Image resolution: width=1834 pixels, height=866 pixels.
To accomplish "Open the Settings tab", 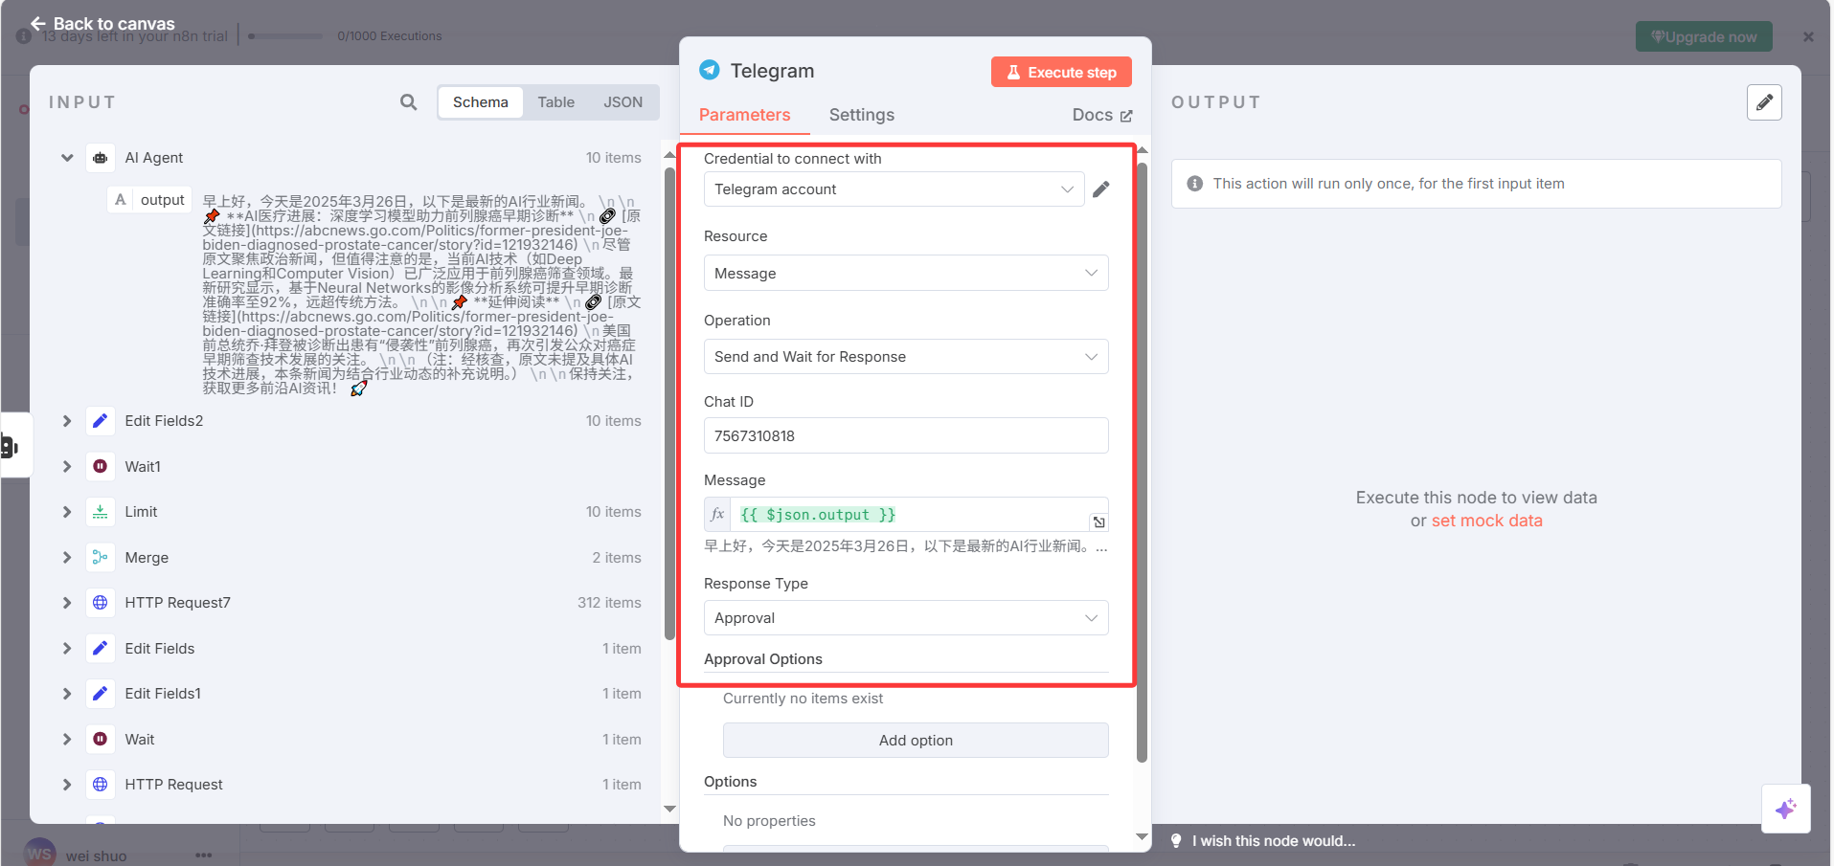I will (x=862, y=115).
